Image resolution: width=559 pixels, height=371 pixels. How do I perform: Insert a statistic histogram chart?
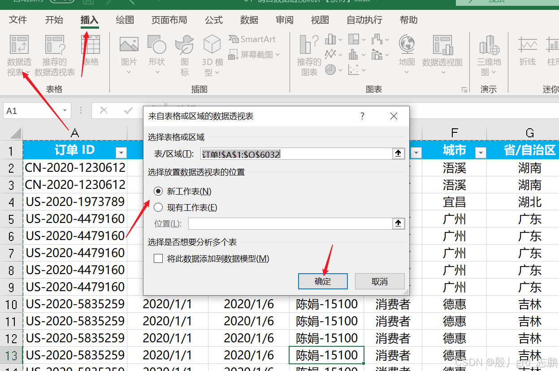pos(354,54)
